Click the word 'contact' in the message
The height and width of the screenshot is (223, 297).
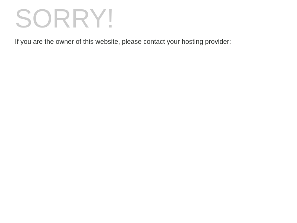pos(154,42)
